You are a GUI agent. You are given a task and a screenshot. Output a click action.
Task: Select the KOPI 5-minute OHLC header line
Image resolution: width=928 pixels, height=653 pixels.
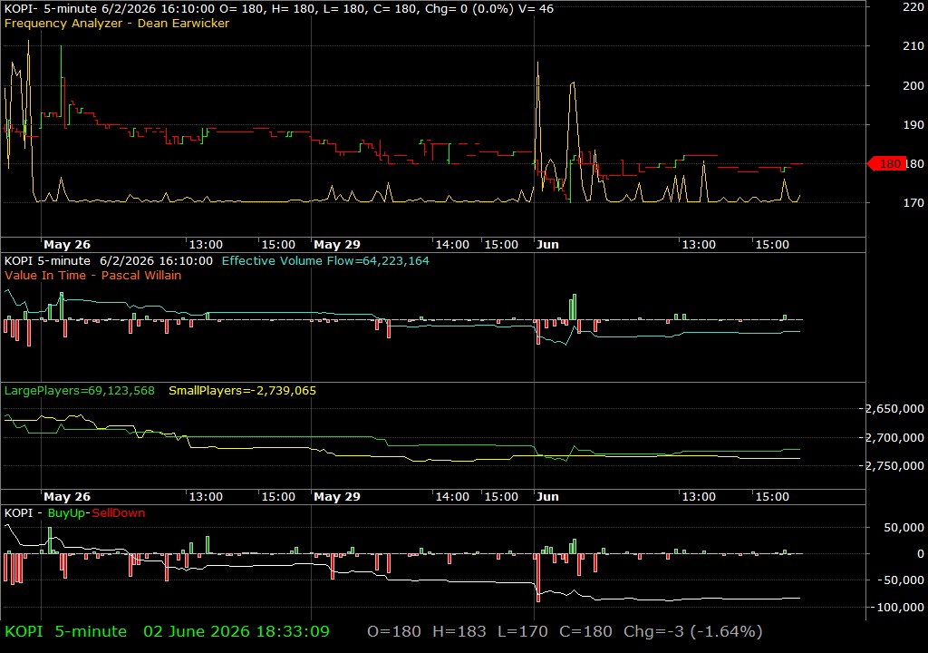pyautogui.click(x=279, y=8)
